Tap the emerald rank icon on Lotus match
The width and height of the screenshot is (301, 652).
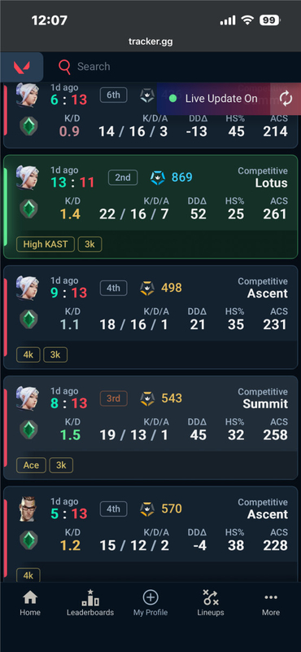[x=28, y=209]
